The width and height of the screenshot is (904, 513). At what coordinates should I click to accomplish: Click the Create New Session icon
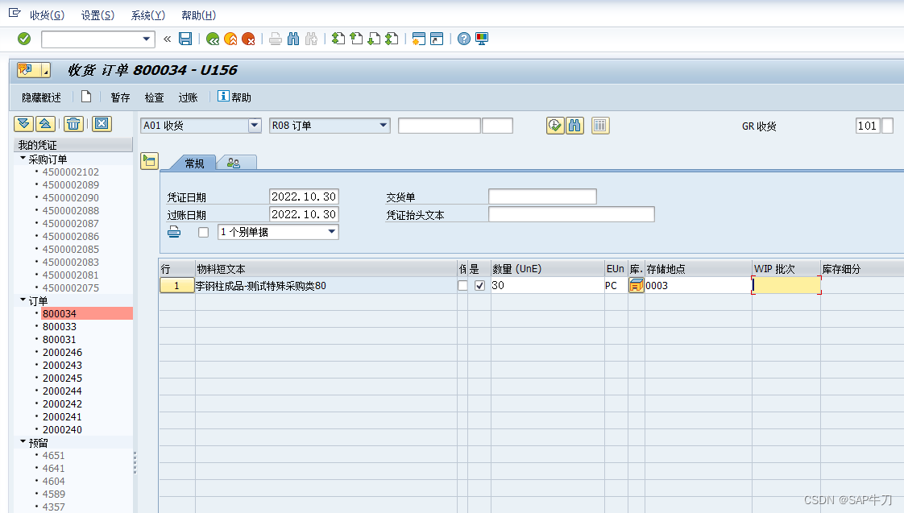click(419, 39)
